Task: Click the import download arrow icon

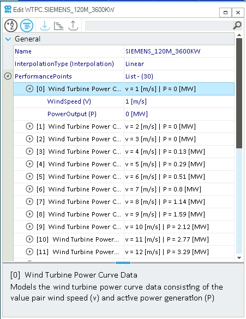Action: pos(45,26)
